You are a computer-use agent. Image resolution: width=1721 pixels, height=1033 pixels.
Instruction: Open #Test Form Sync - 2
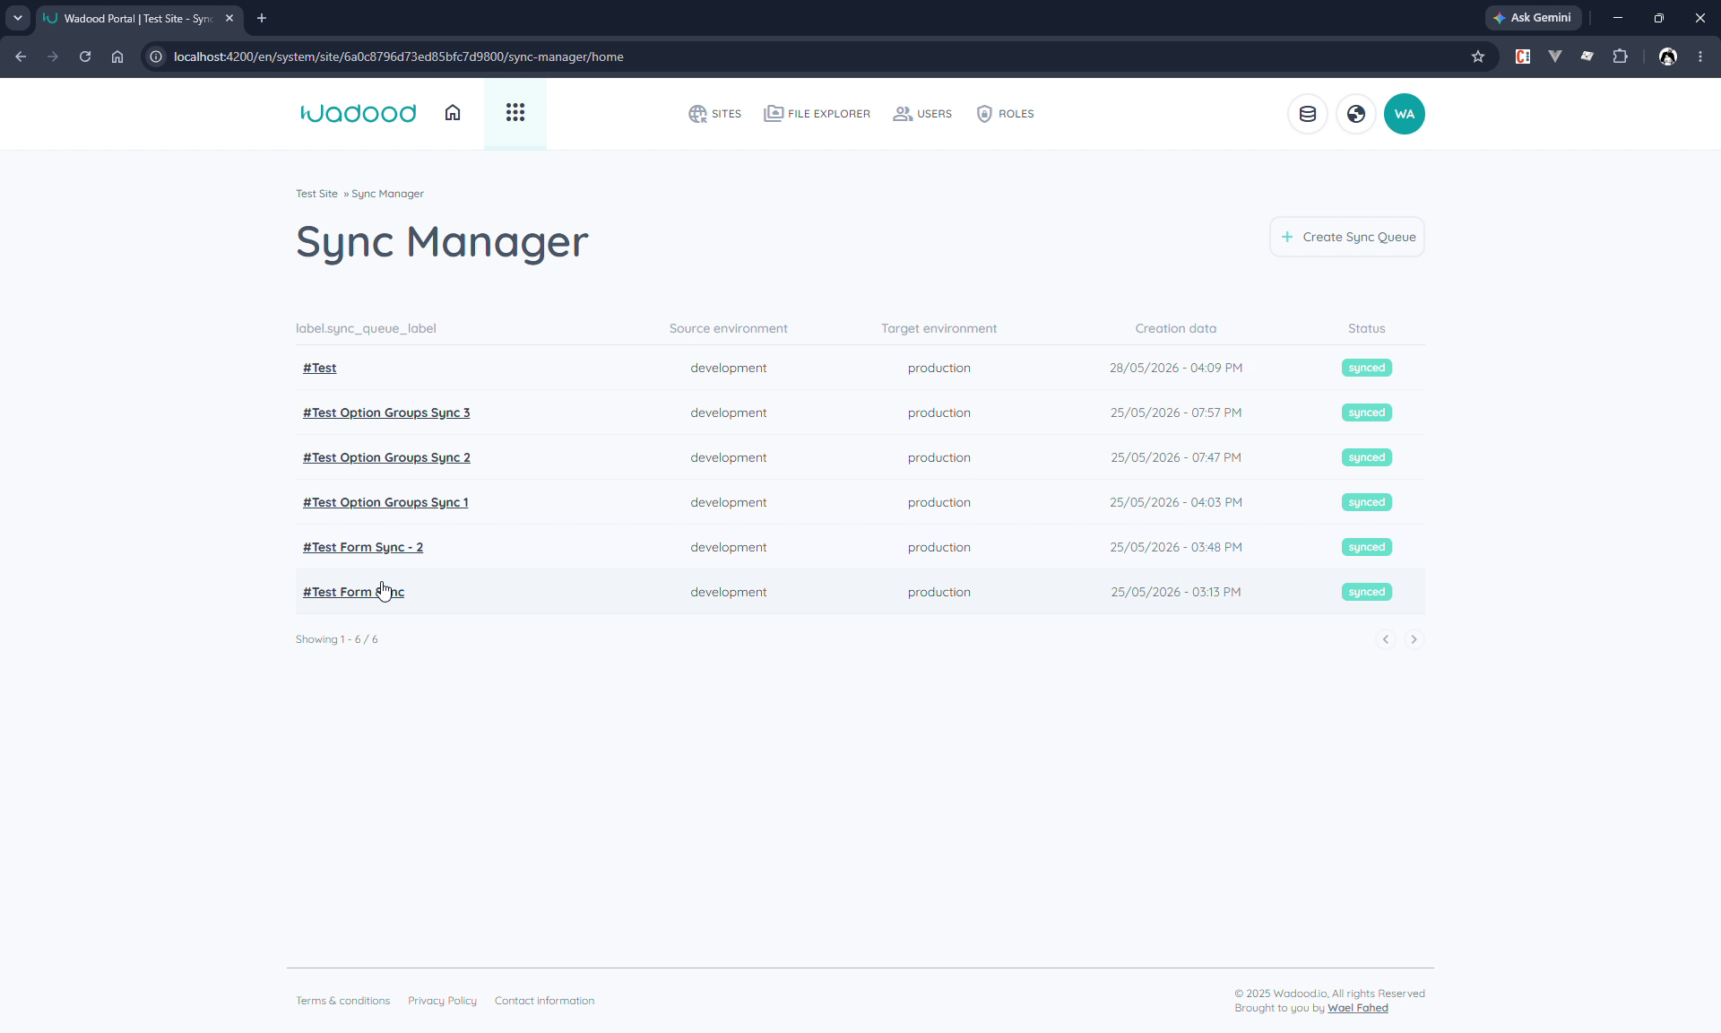click(x=363, y=547)
